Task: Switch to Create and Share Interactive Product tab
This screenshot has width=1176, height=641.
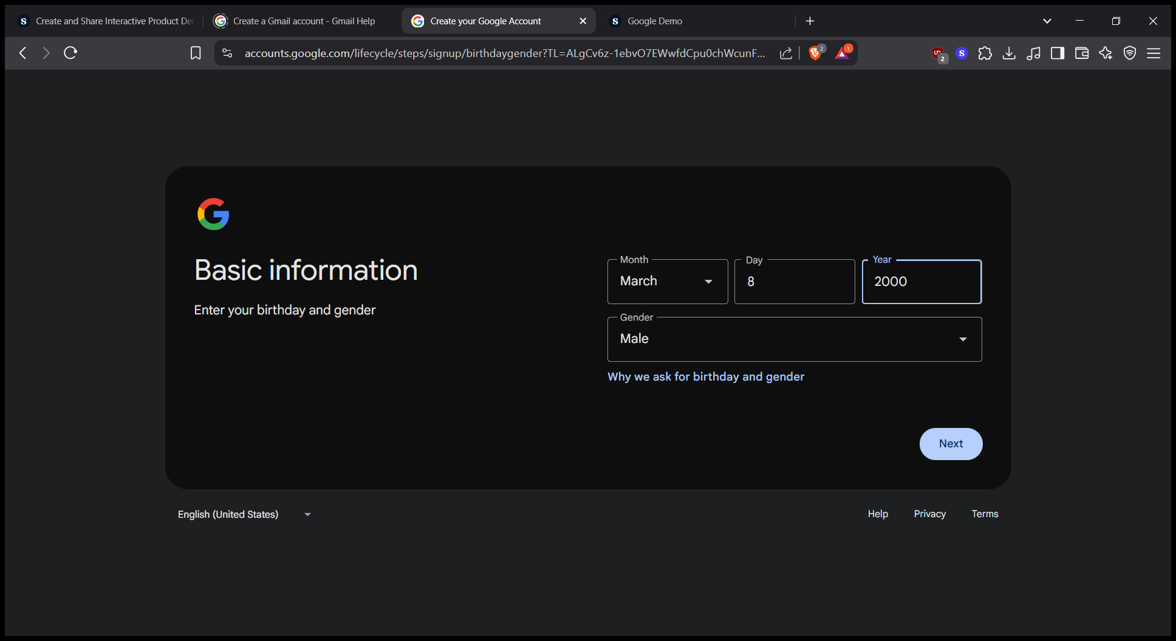Action: tap(106, 21)
